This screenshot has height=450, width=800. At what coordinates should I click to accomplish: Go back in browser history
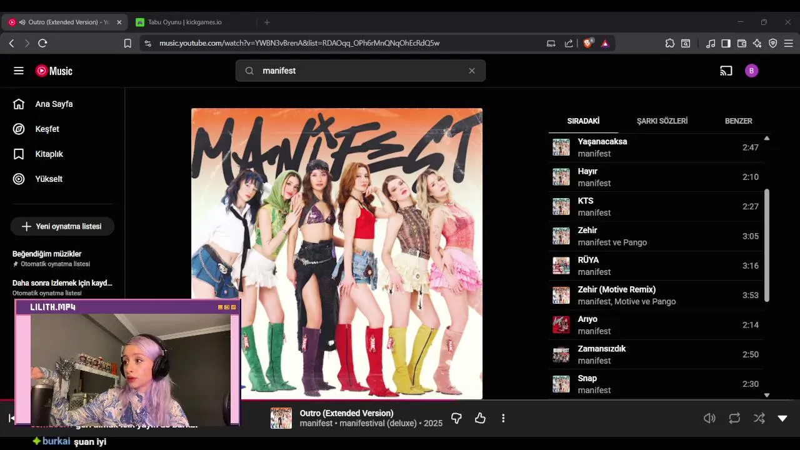point(11,43)
